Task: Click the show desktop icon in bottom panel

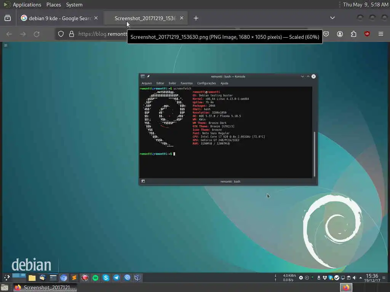Action: pyautogui.click(x=5, y=287)
